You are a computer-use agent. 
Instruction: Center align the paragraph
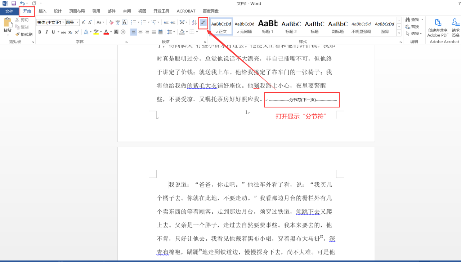140,32
